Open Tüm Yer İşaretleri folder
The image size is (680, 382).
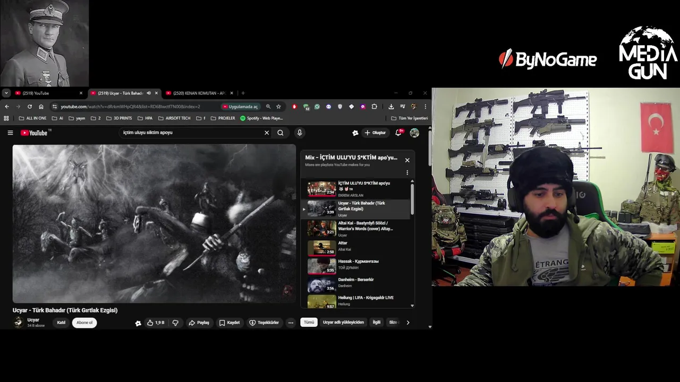[409, 118]
